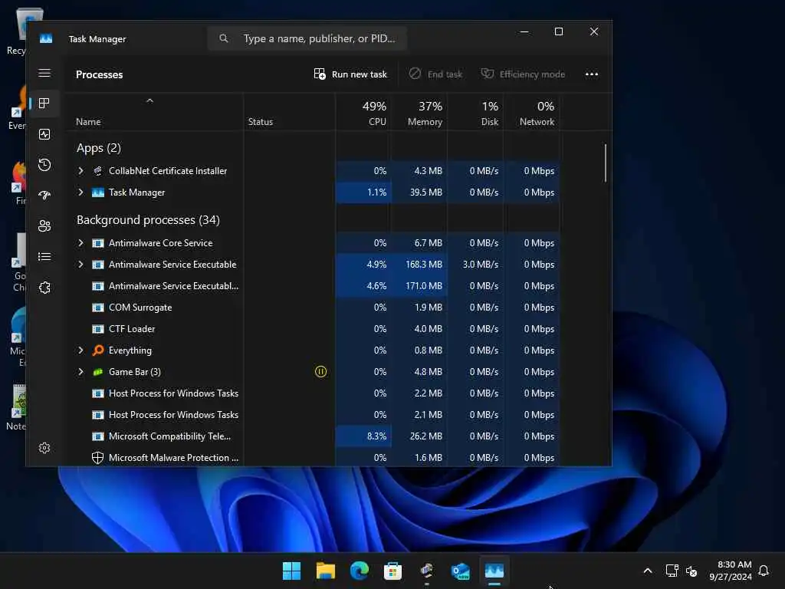Open the Windows Start menu

[x=291, y=571]
